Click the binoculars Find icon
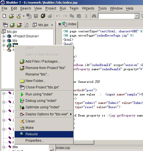Image resolution: width=143 pixels, height=151 pixels. (94, 16)
